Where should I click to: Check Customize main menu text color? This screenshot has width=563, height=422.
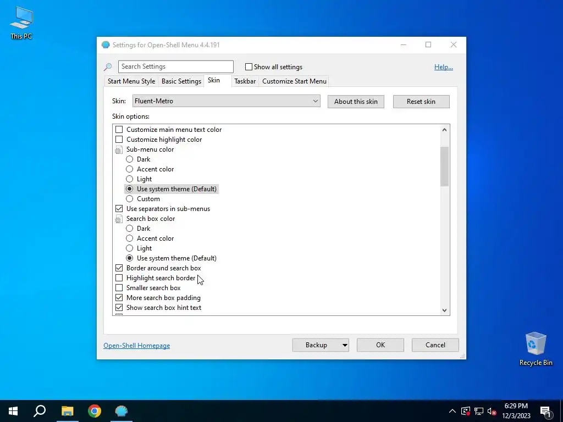pyautogui.click(x=119, y=130)
